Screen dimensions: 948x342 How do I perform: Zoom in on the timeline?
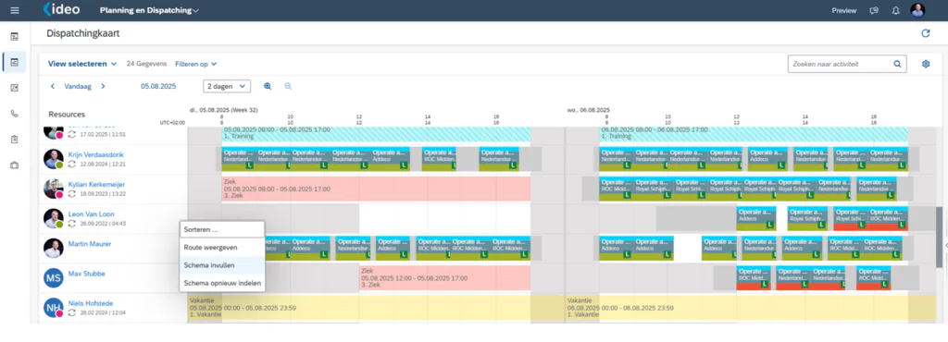click(268, 86)
